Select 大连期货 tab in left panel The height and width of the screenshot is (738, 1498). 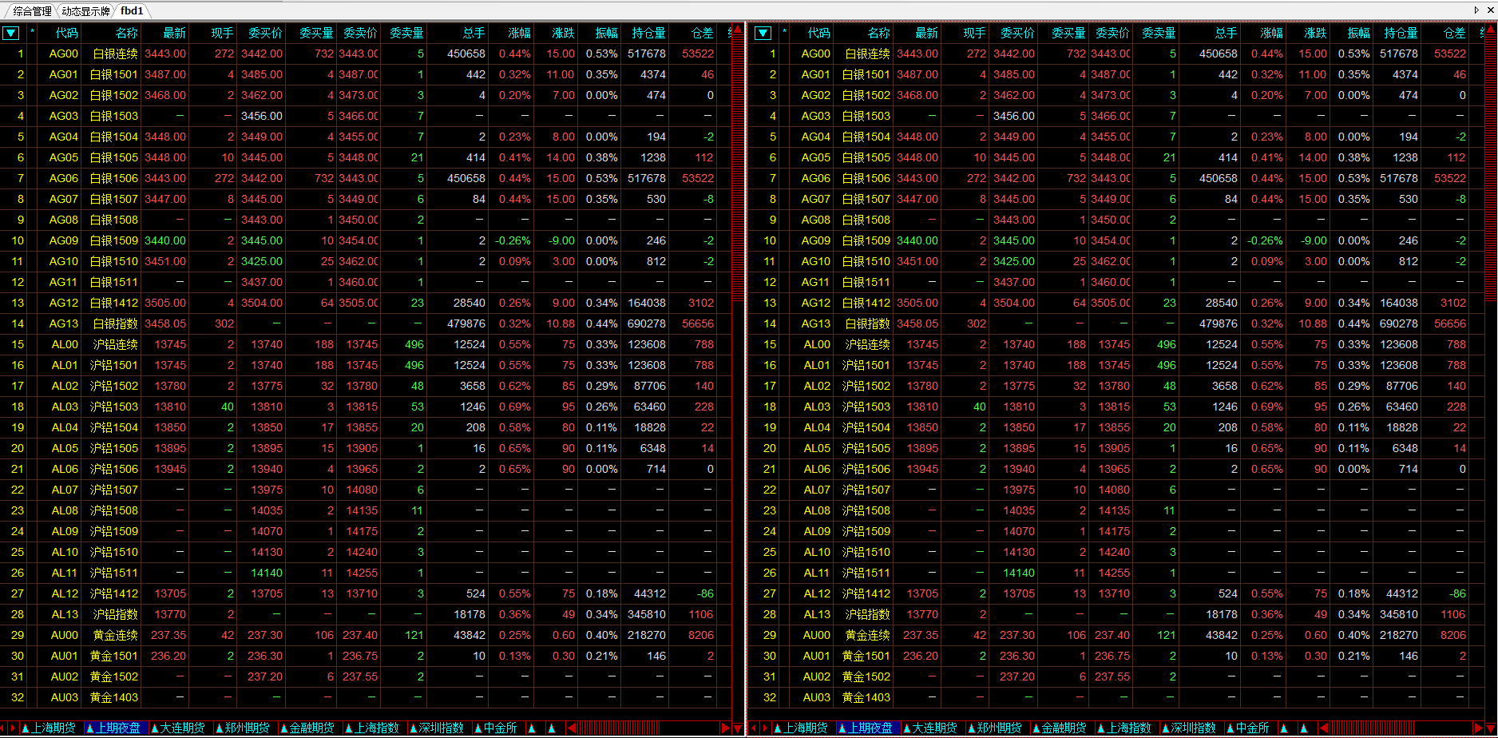click(x=177, y=728)
